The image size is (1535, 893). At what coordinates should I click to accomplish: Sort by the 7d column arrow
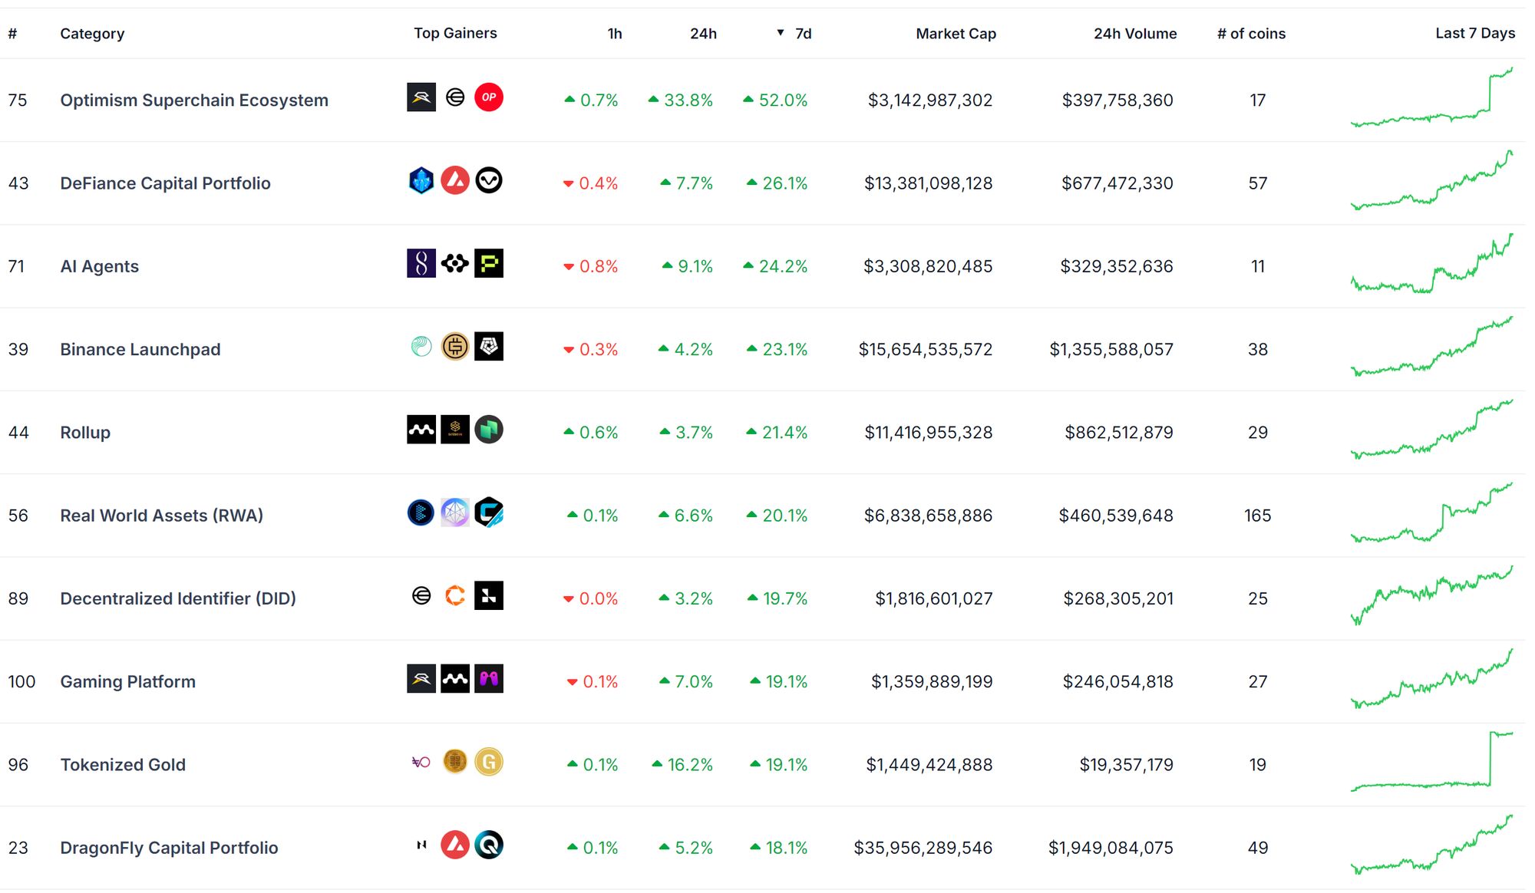(781, 33)
